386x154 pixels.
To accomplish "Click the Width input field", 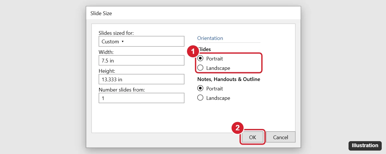I will click(141, 60).
